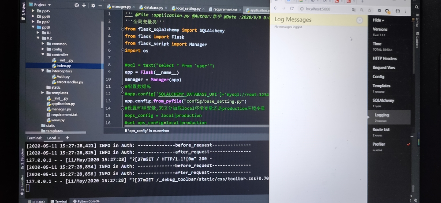
Task: Click the site info icon before localhost:5000
Action: pos(302,9)
